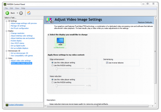161x112 pixels.
Task: Select Rotate display task
Action: click(x=16, y=41)
